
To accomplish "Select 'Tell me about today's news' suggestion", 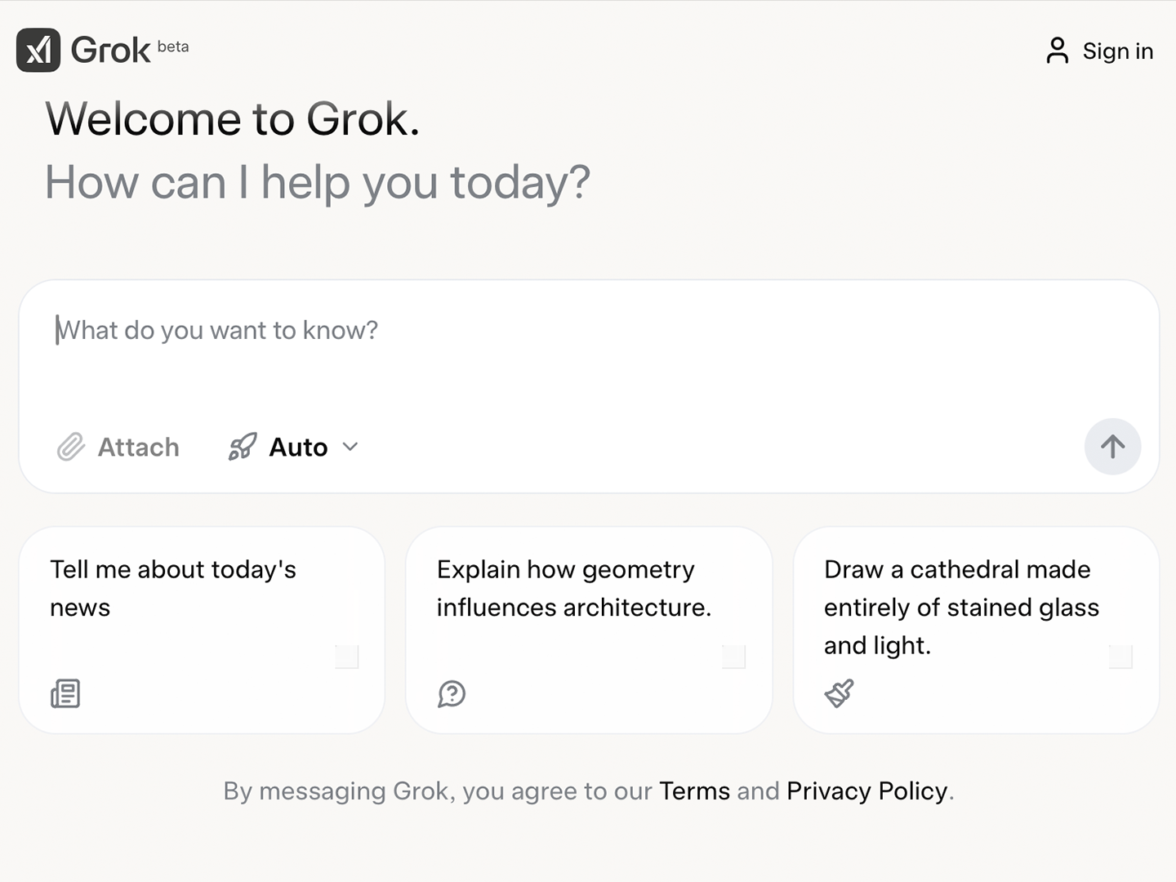I will [x=202, y=630].
